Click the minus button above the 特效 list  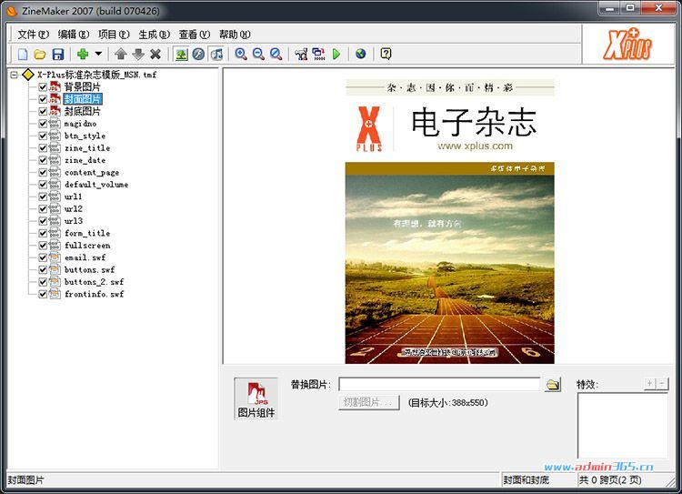click(662, 383)
